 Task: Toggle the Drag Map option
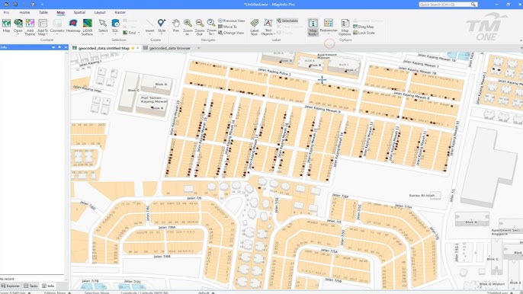point(364,27)
